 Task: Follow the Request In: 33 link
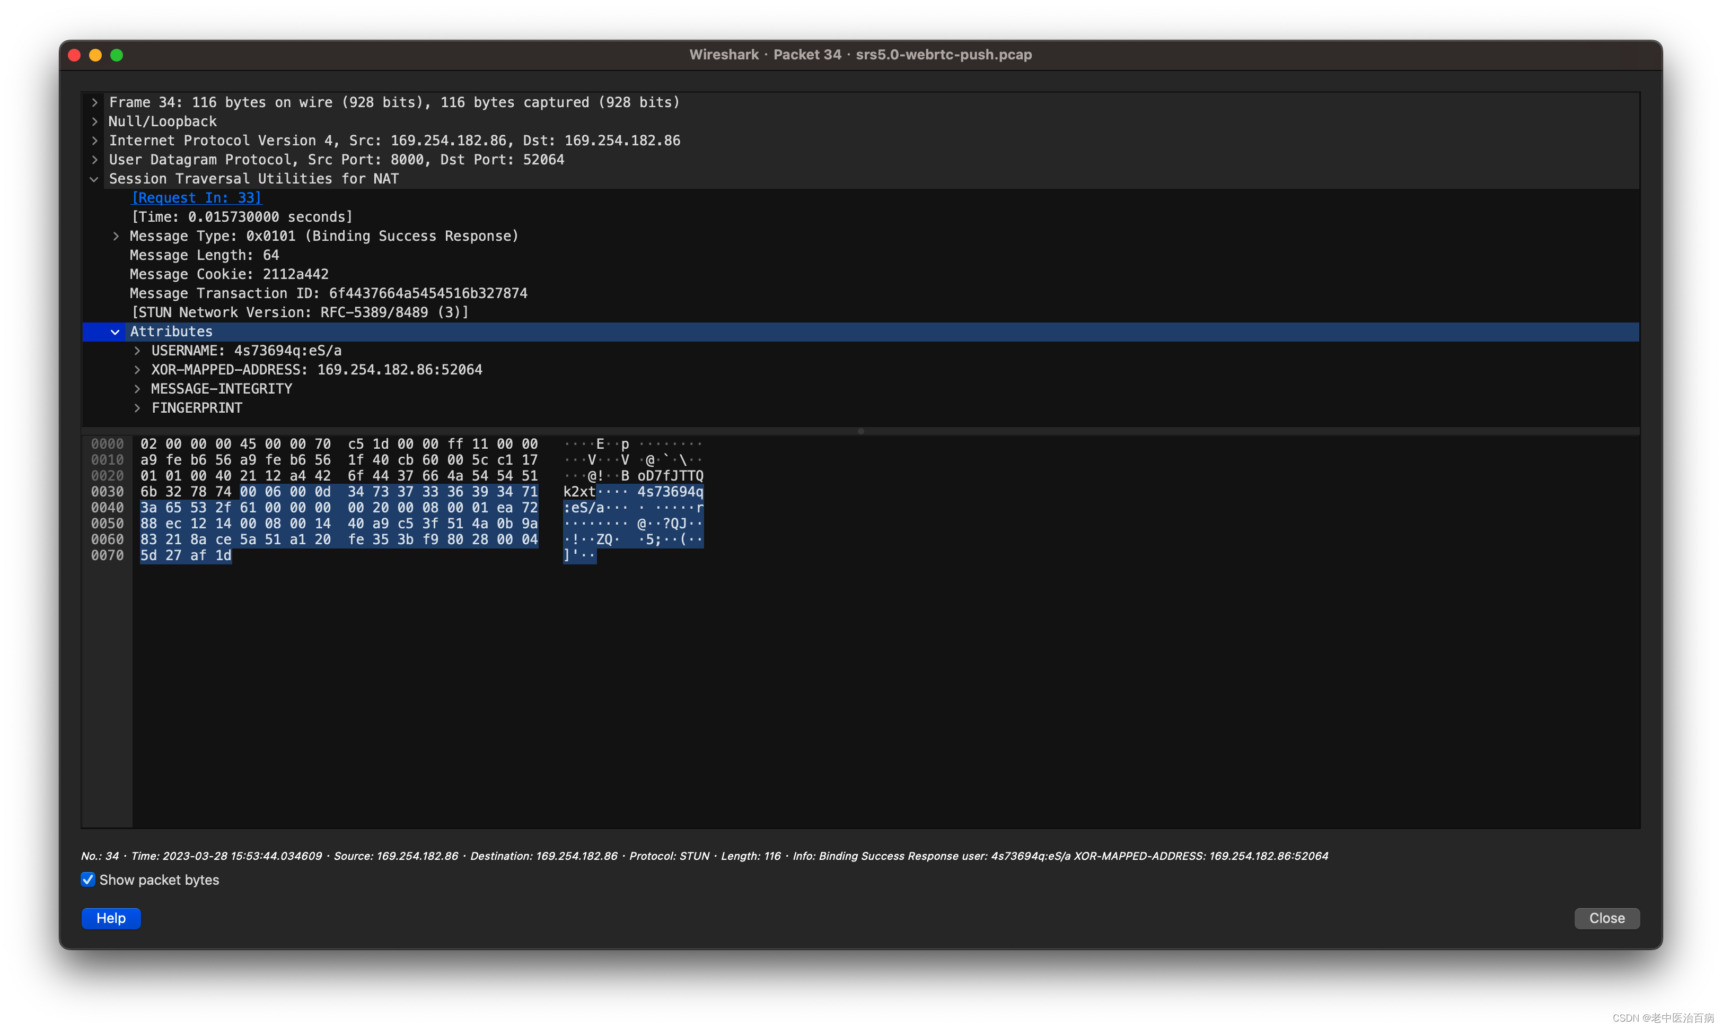click(196, 197)
